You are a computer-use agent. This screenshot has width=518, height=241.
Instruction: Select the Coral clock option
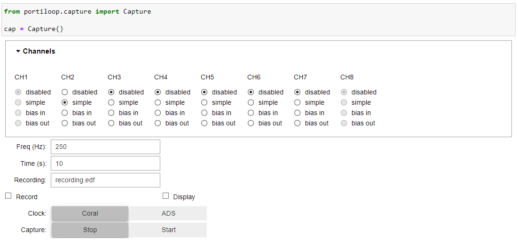tap(90, 213)
